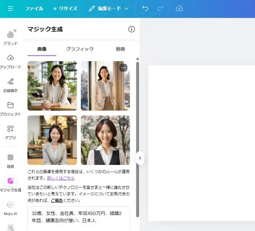Image resolution: width=255 pixels, height=231 pixels.
Task: Open more options on the gray blazer café image
Action: click(70, 122)
